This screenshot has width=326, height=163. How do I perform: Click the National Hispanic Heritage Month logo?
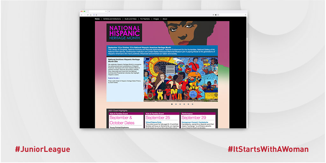click(124, 33)
